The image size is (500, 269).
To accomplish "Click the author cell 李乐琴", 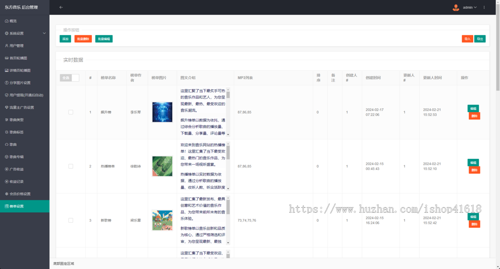I will (x=135, y=112).
